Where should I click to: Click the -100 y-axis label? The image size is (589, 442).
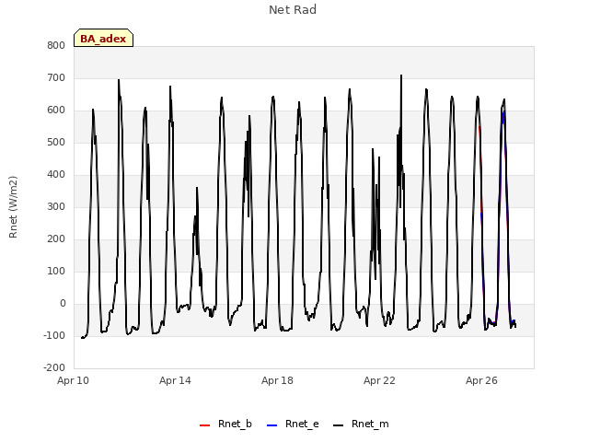[54, 335]
